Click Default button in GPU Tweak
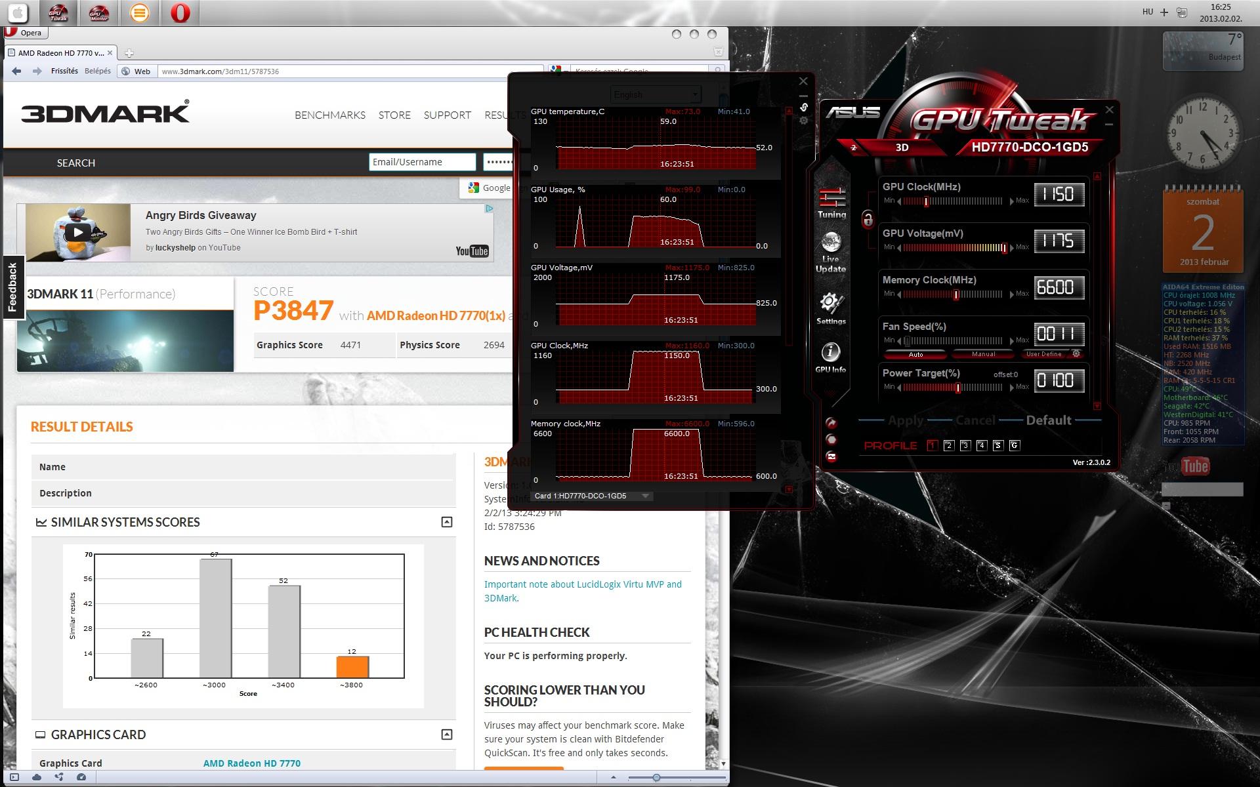The image size is (1260, 787). point(1049,420)
